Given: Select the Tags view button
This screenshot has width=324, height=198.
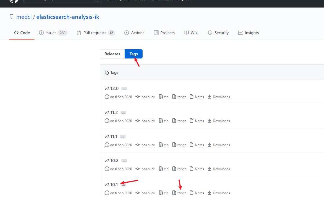Looking at the screenshot, I should pos(134,54).
